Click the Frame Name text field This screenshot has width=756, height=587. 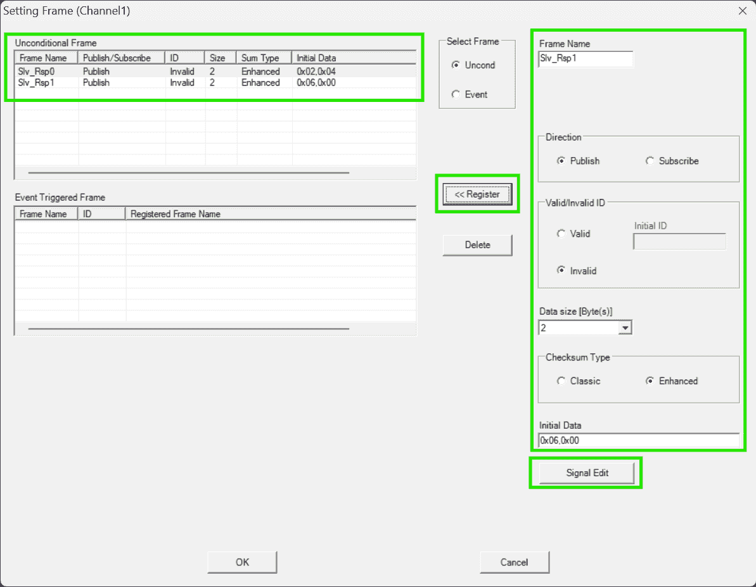[x=585, y=59]
